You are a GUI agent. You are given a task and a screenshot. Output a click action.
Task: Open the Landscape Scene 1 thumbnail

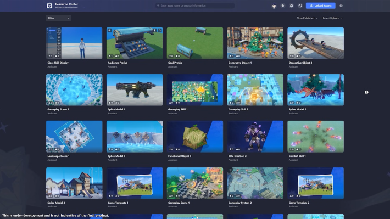coord(74,137)
